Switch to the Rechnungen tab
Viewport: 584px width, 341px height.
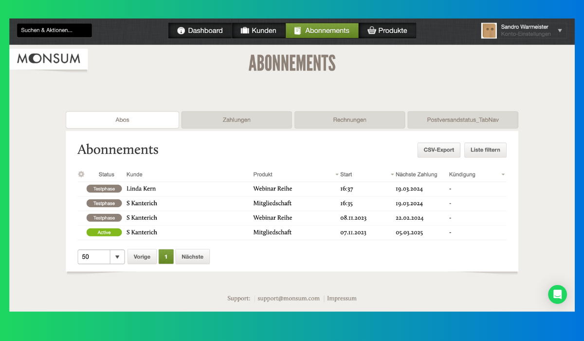coord(349,120)
